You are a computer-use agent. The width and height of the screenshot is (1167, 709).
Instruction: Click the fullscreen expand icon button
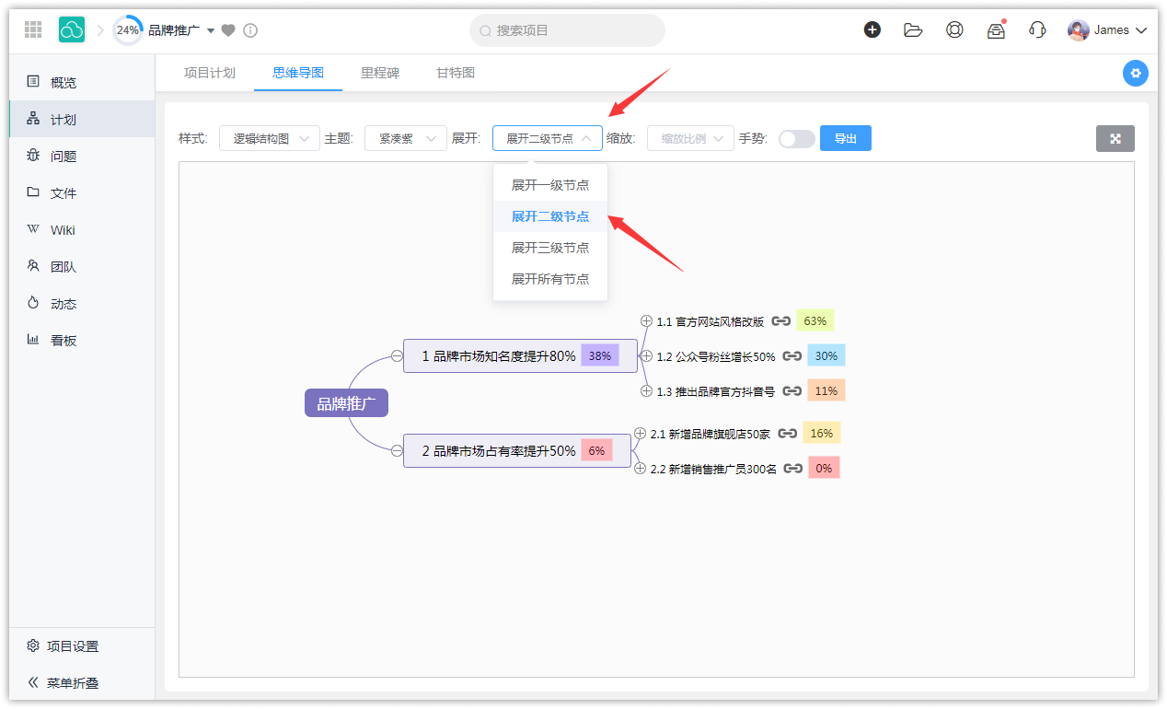click(x=1115, y=139)
